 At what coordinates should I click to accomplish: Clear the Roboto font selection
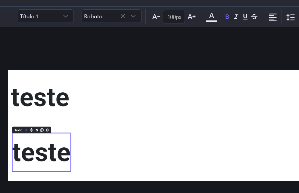pos(123,16)
